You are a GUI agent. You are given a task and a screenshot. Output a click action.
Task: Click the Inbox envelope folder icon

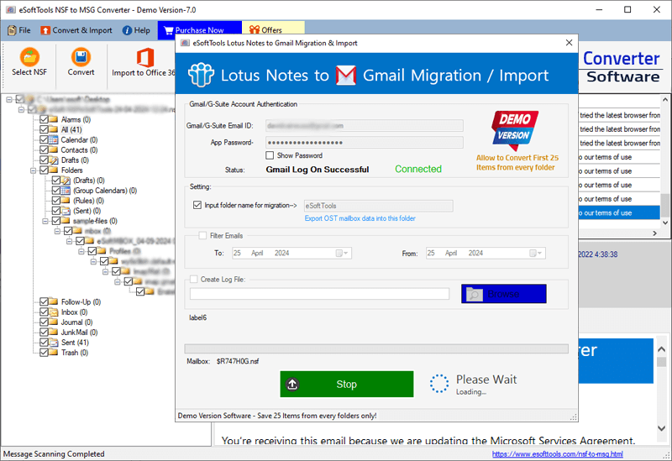point(55,312)
